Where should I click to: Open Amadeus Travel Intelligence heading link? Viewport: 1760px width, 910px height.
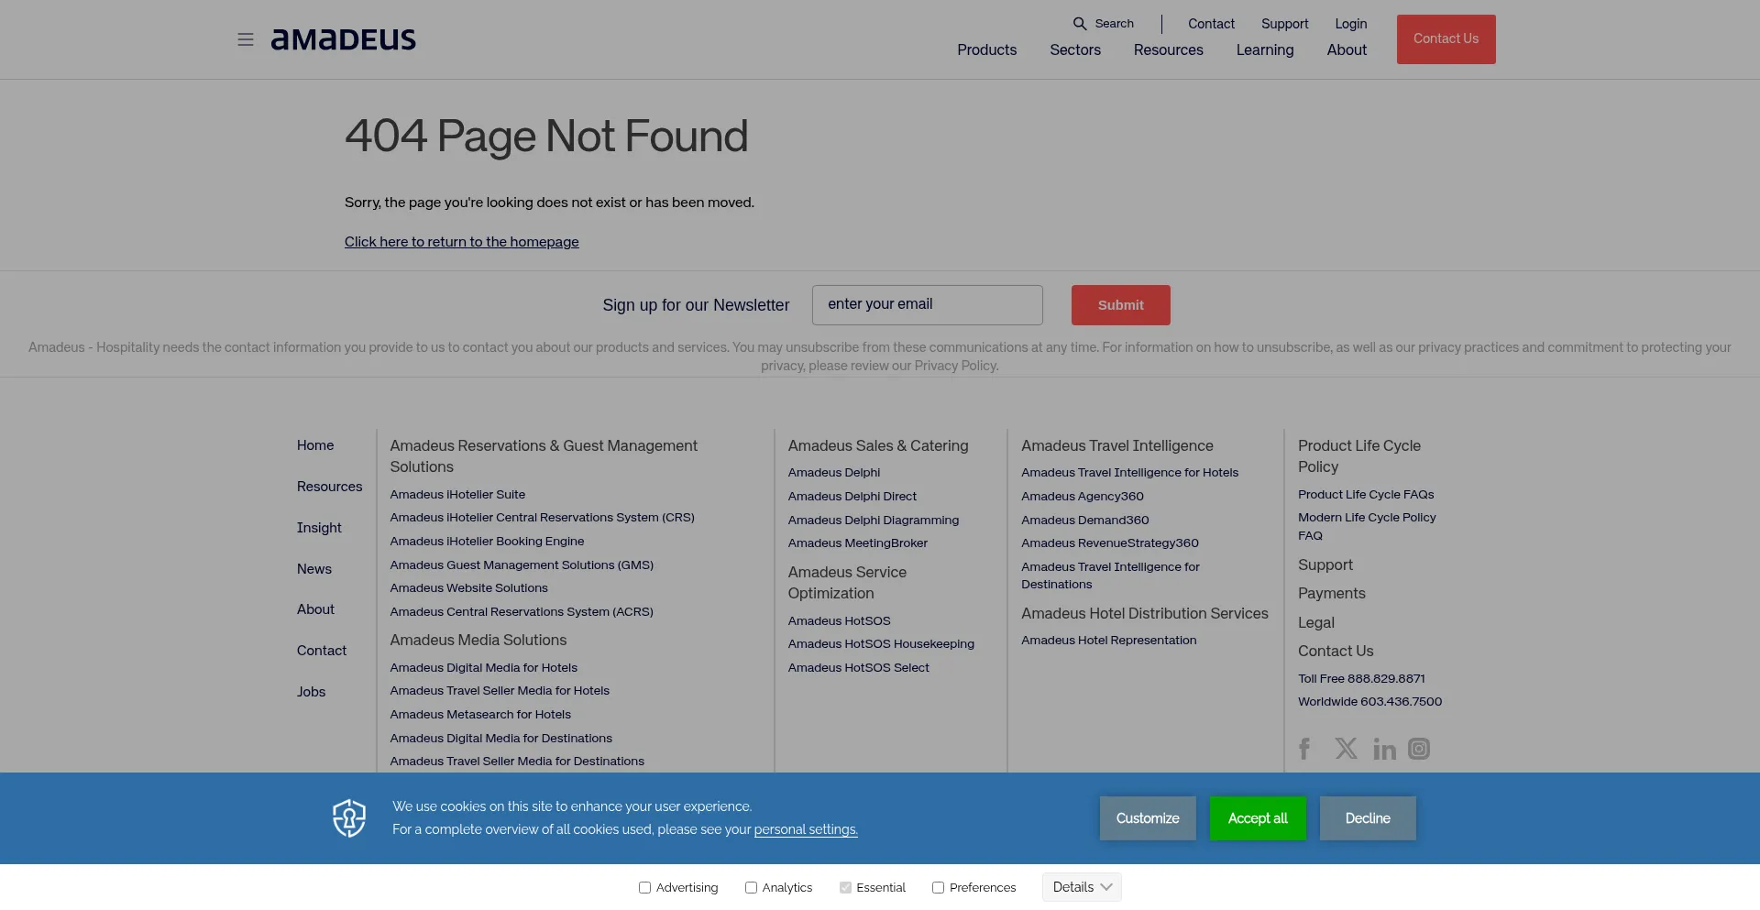click(1116, 445)
